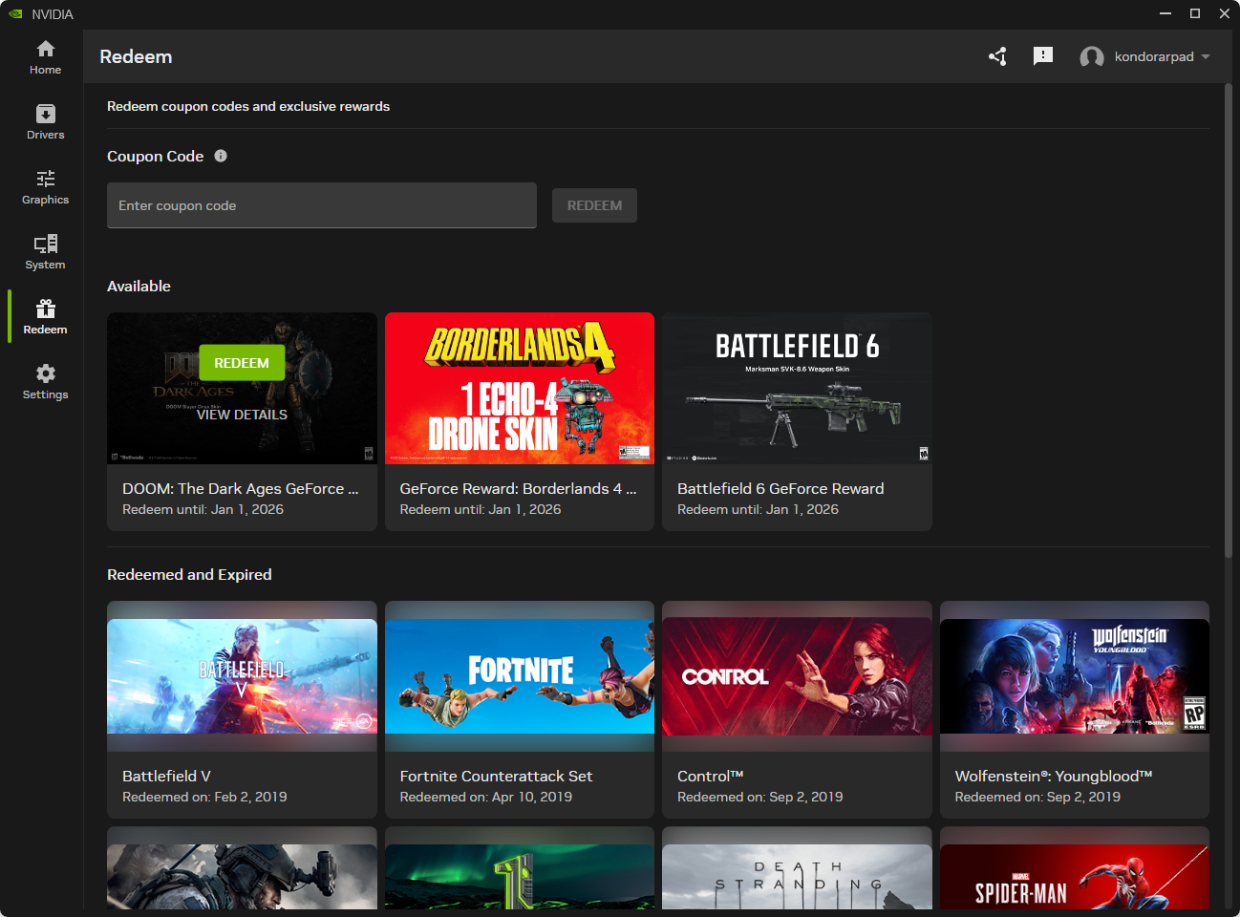Open the feedback notification icon
The image size is (1240, 917).
click(1042, 56)
